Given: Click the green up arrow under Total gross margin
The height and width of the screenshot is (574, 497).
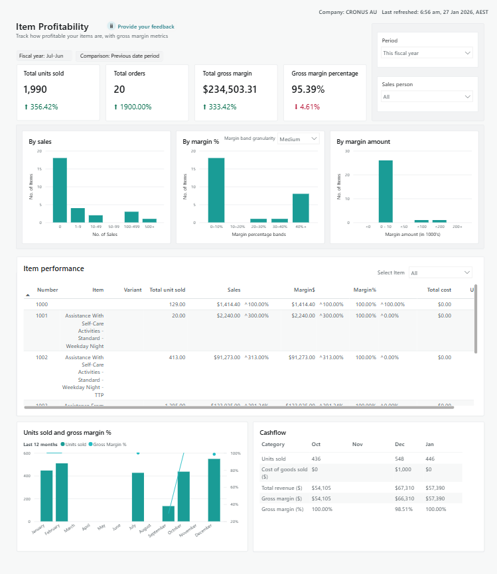Looking at the screenshot, I should (x=205, y=107).
